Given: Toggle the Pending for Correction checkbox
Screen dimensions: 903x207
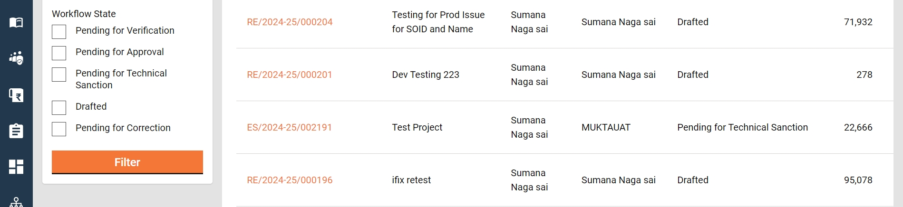Looking at the screenshot, I should [x=59, y=129].
